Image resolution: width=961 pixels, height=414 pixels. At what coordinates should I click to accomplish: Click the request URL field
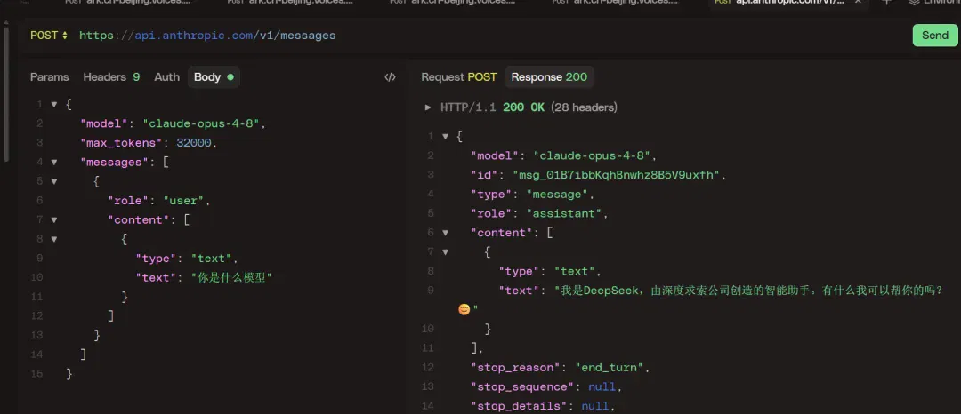(x=207, y=36)
